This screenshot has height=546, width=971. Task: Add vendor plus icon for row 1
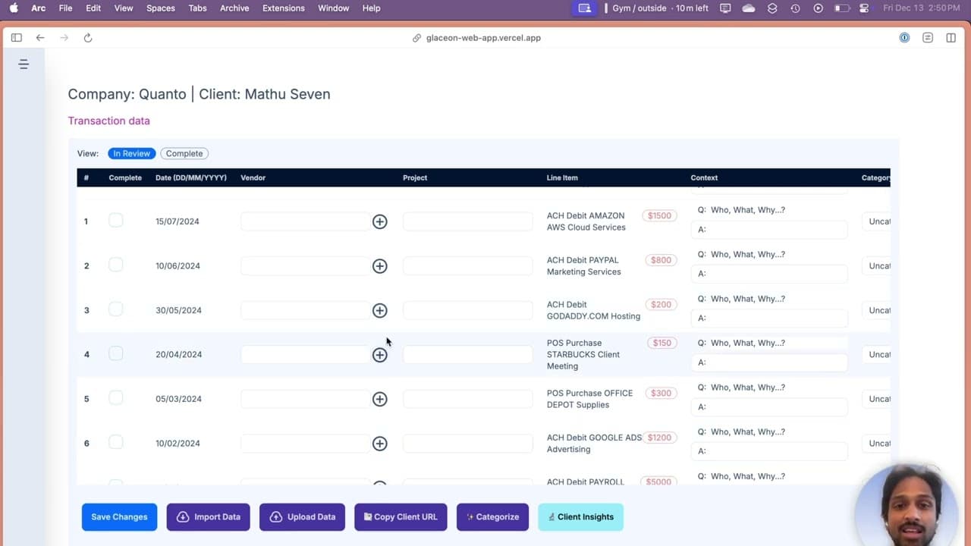380,221
